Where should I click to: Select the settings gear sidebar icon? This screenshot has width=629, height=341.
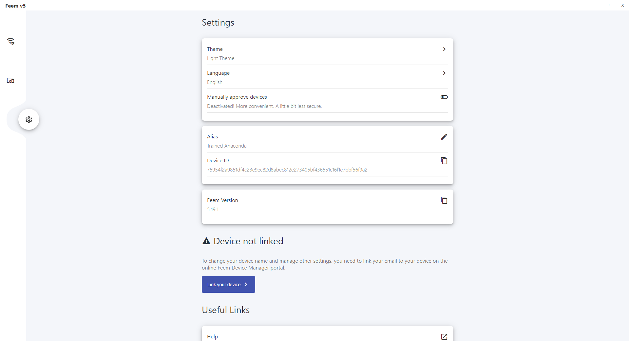[29, 120]
